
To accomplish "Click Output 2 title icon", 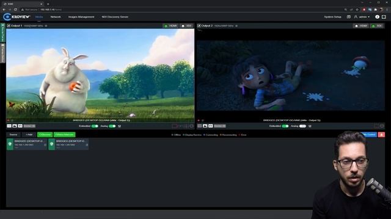I will pyautogui.click(x=199, y=26).
